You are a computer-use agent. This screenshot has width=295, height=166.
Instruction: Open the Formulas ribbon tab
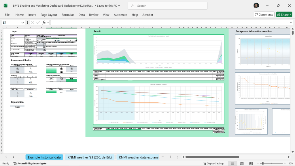tap(68, 15)
